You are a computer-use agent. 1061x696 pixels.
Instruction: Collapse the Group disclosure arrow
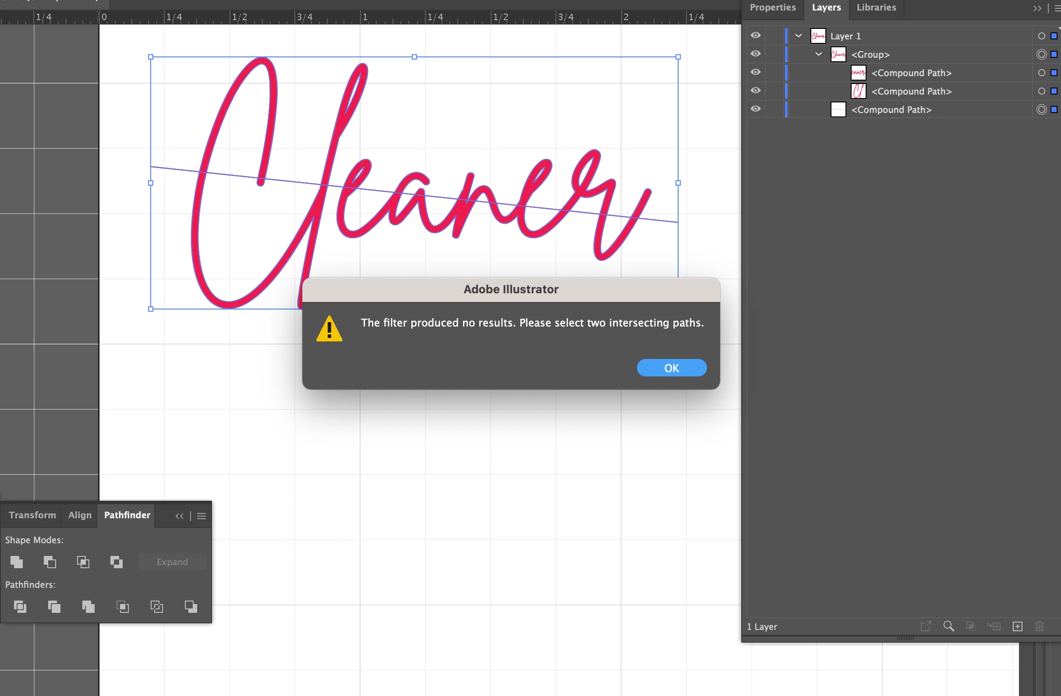coord(819,54)
